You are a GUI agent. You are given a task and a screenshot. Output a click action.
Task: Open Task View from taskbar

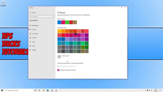pos(39,90)
